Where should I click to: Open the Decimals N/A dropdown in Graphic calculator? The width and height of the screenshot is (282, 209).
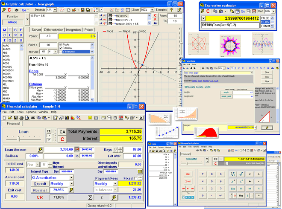pyautogui.click(x=56, y=9)
